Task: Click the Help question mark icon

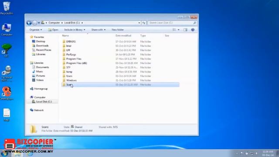Action: point(193,30)
